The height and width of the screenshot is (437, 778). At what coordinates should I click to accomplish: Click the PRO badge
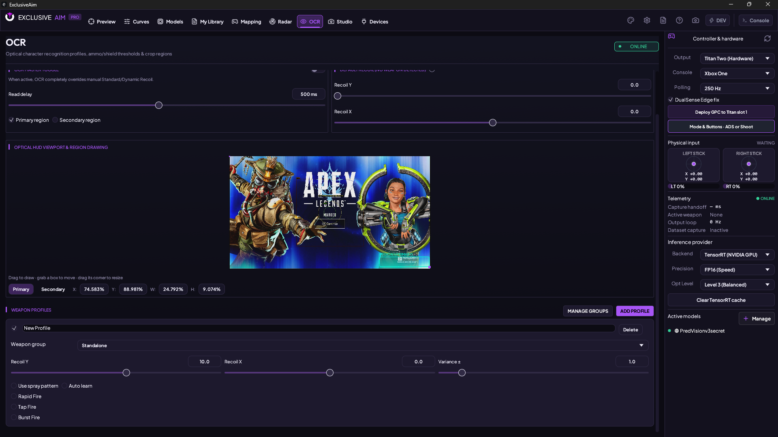pyautogui.click(x=75, y=17)
